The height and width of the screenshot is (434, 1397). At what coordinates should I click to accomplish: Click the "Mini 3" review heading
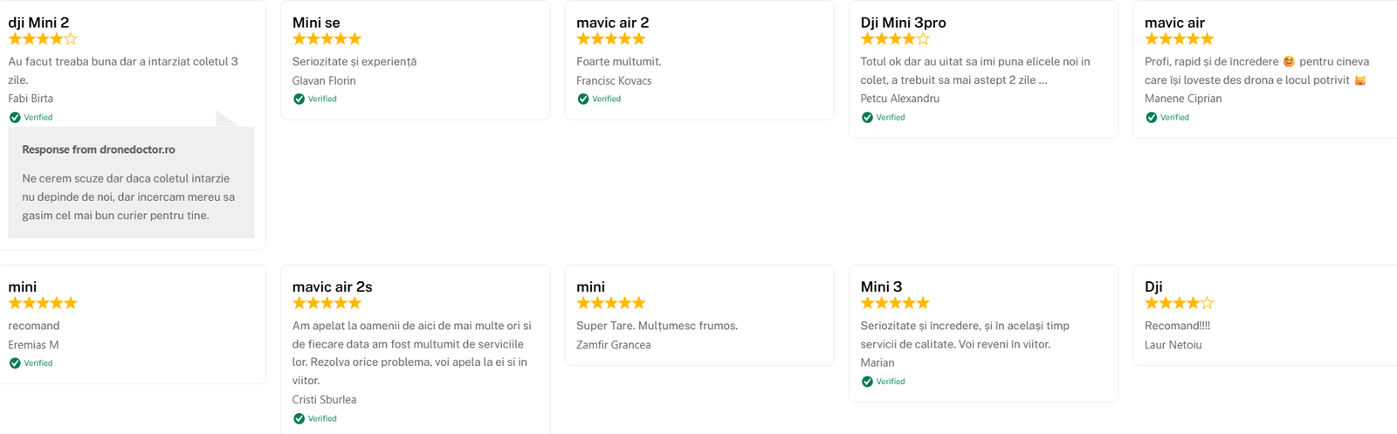click(x=881, y=286)
